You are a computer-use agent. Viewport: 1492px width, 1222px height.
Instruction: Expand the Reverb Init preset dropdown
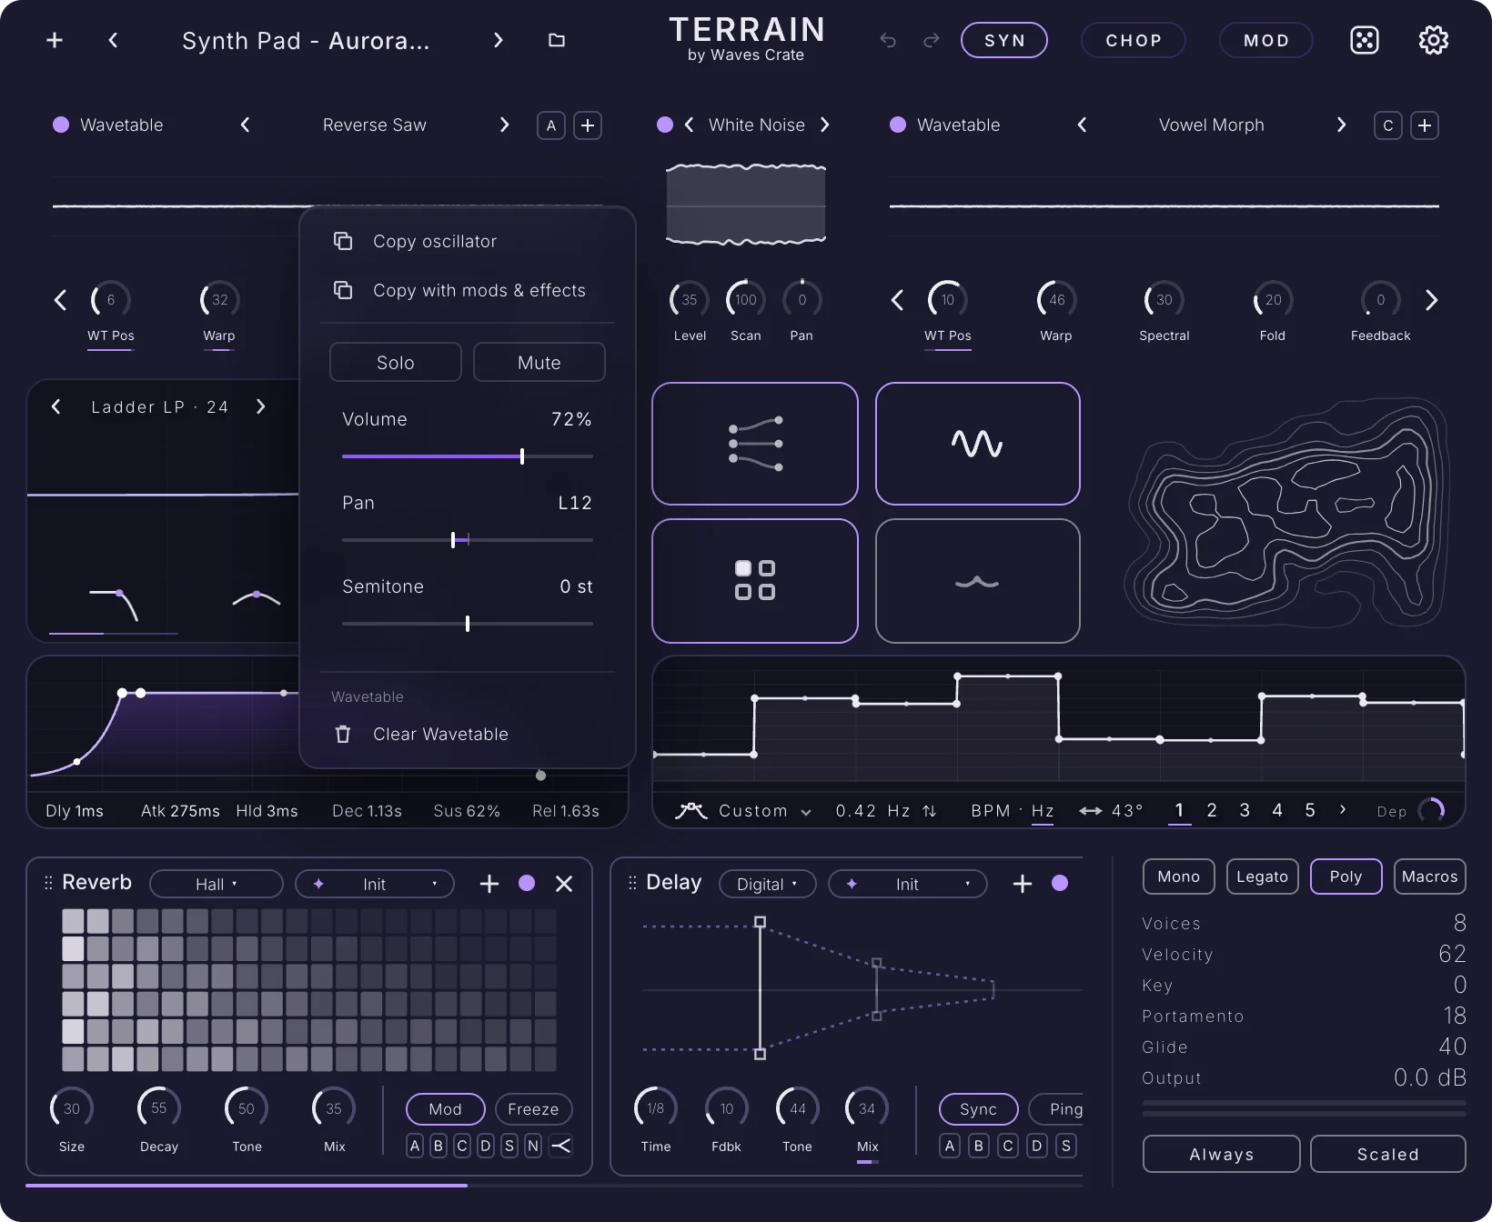375,884
